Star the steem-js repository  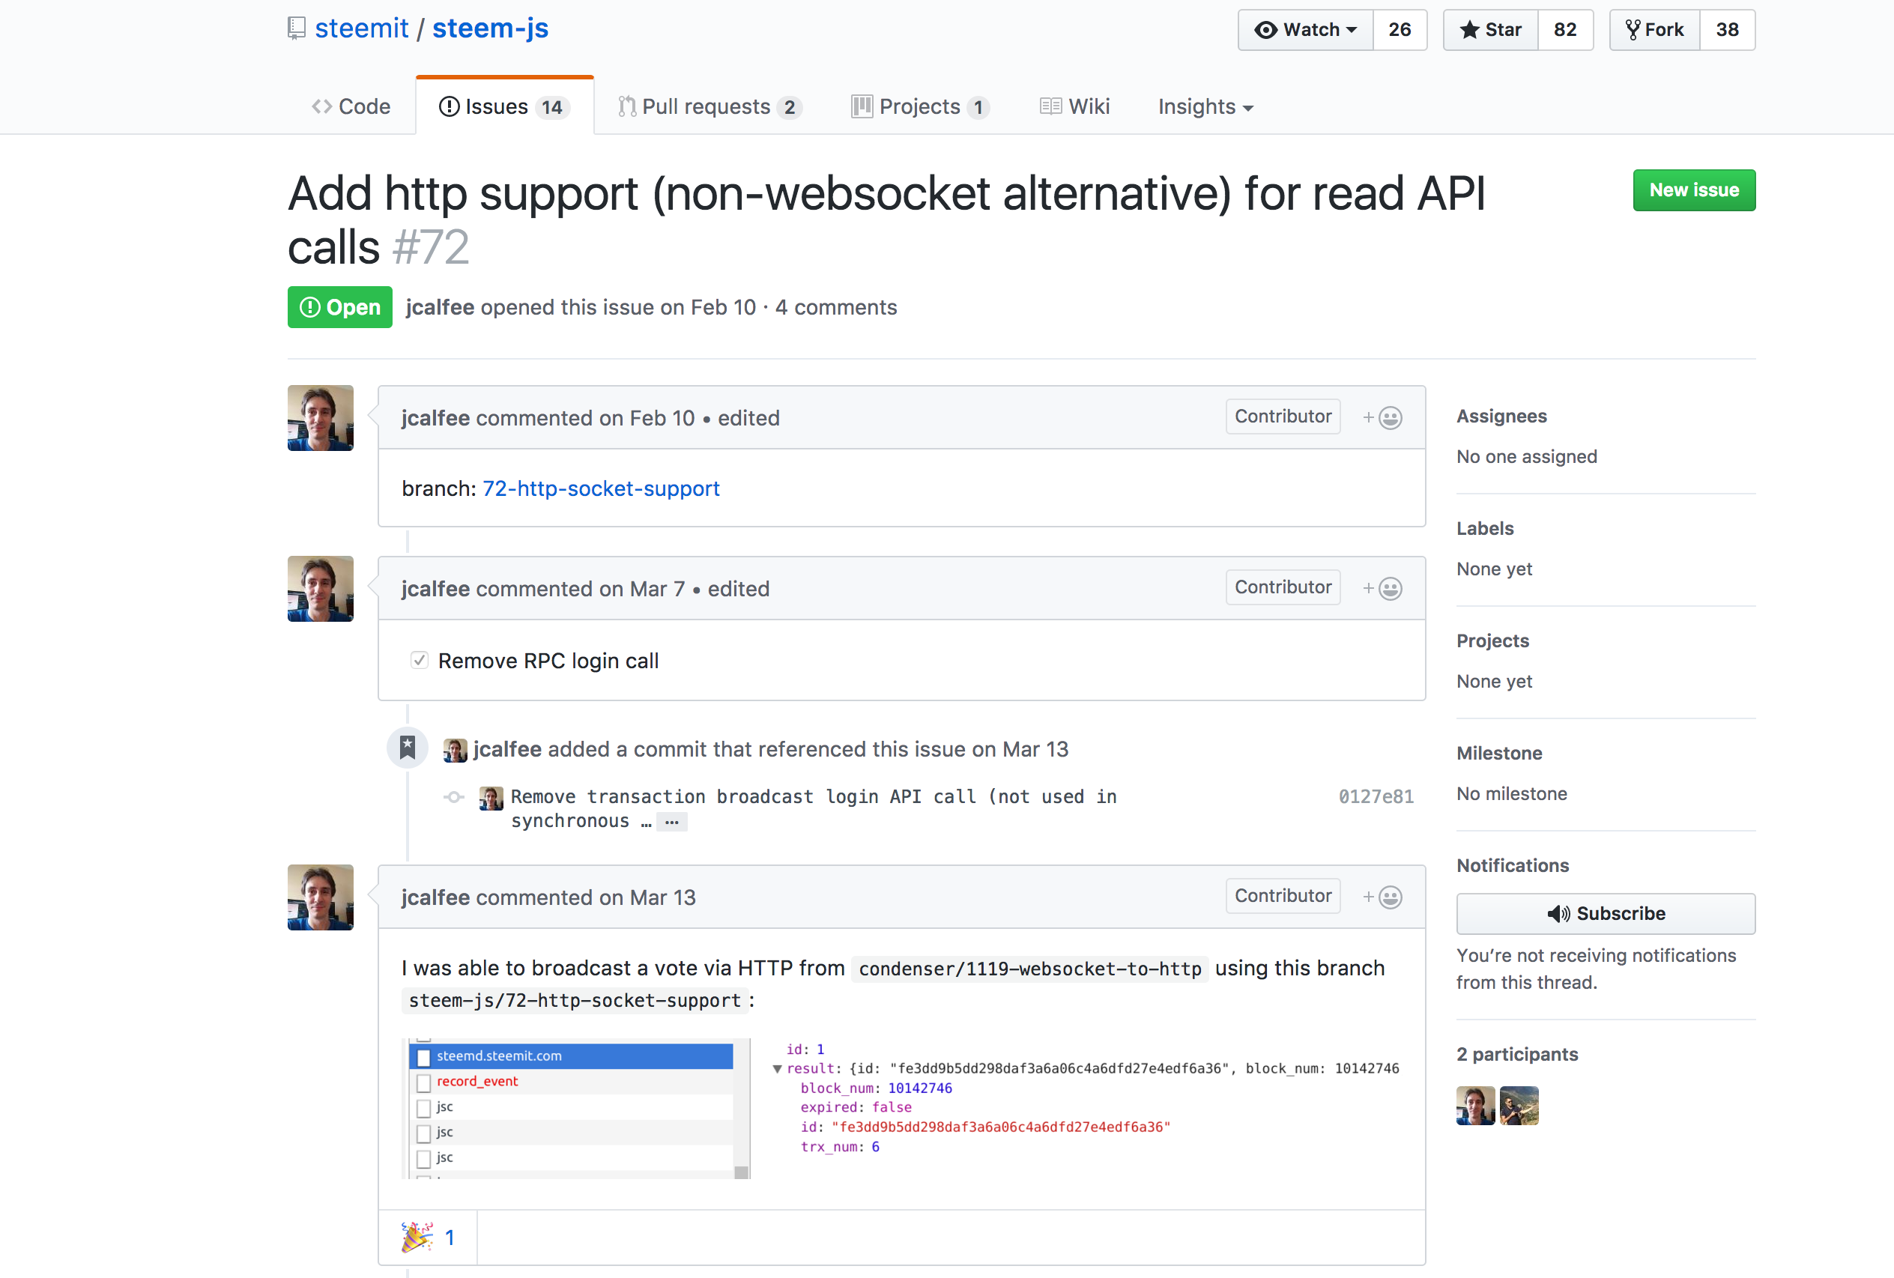tap(1491, 30)
